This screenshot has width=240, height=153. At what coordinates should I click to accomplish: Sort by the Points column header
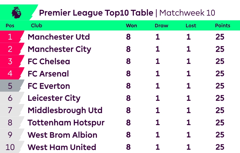point(223,25)
